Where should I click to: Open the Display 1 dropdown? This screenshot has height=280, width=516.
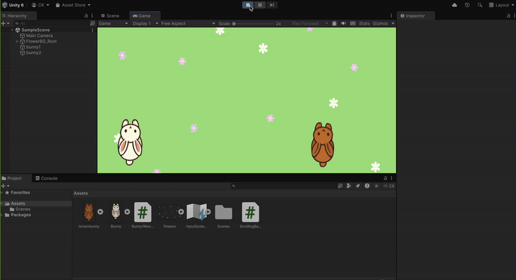tap(145, 23)
